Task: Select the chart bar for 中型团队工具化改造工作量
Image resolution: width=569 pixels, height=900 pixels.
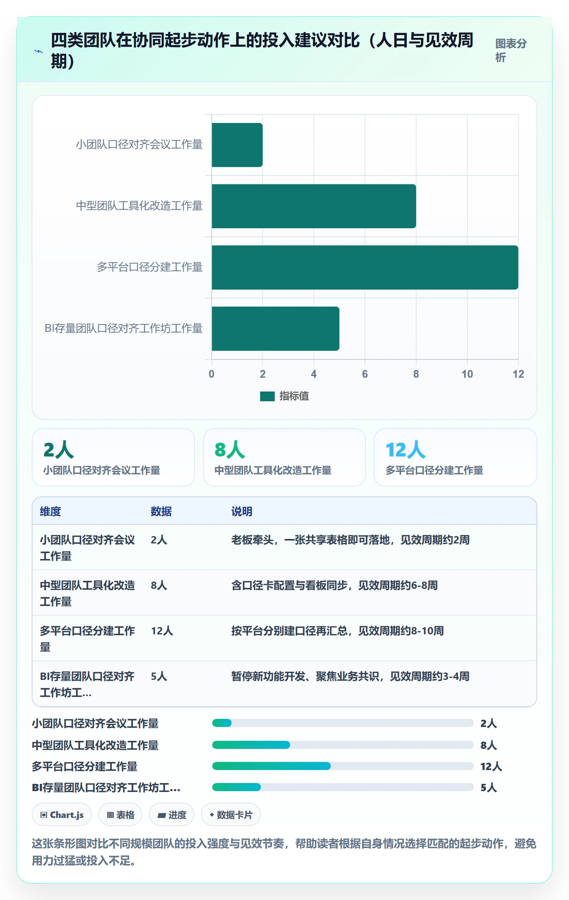Action: coord(314,206)
